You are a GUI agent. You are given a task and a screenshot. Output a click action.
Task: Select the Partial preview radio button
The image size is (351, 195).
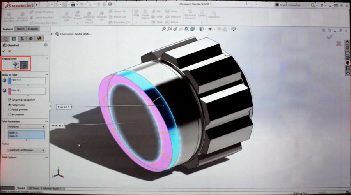point(9,109)
